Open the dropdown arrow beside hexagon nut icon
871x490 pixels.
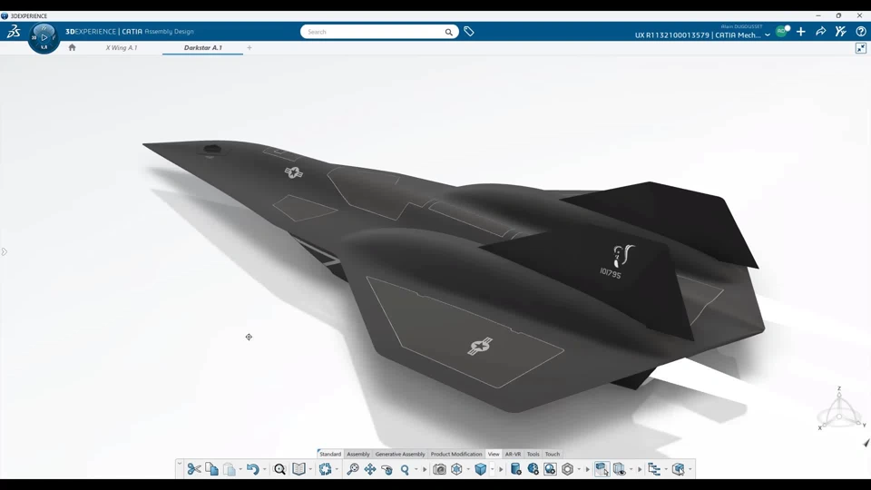579,470
